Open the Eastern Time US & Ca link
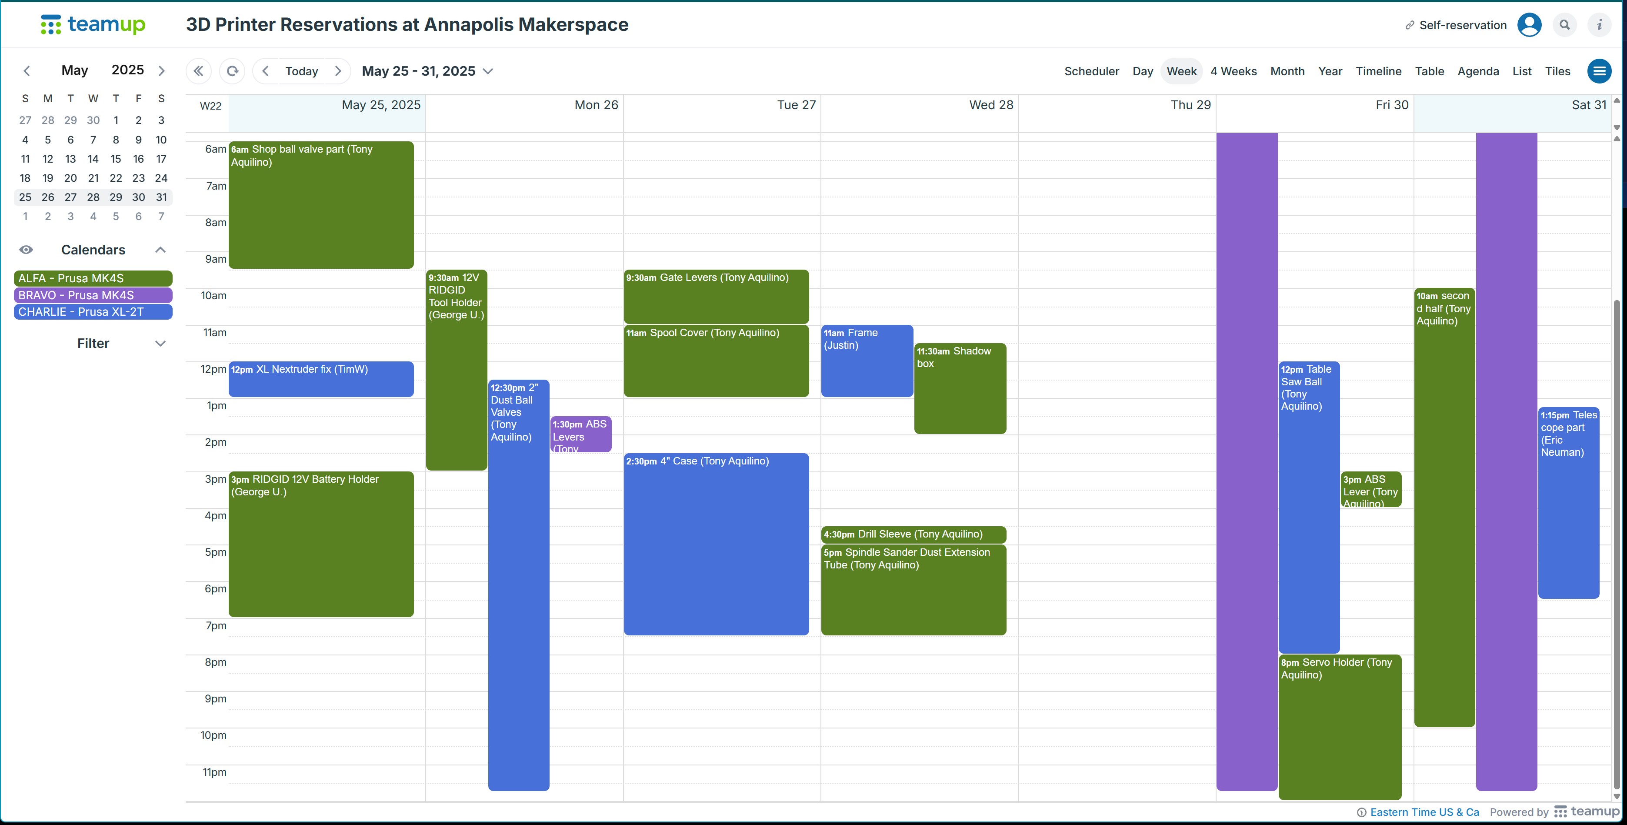Image resolution: width=1627 pixels, height=825 pixels. (1424, 812)
